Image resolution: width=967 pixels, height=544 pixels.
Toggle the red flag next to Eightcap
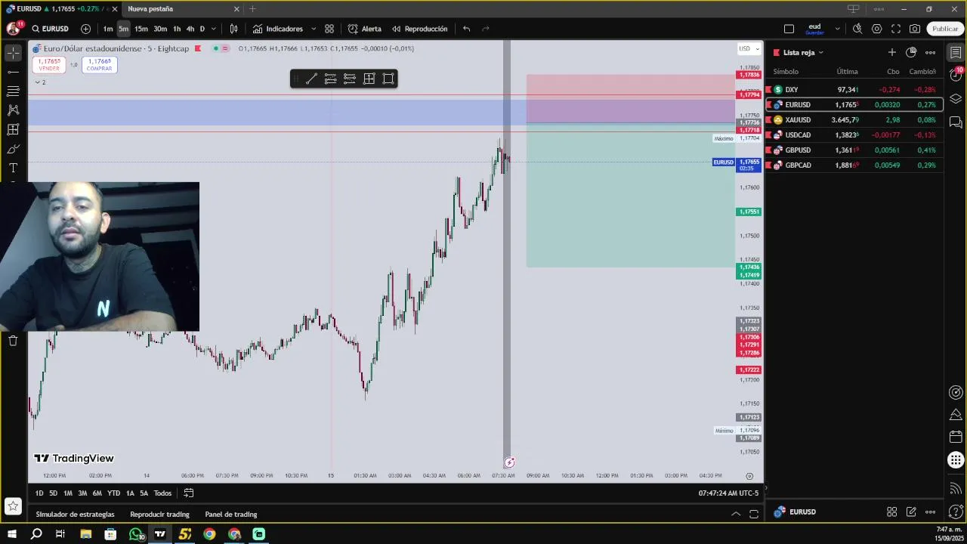point(198,48)
